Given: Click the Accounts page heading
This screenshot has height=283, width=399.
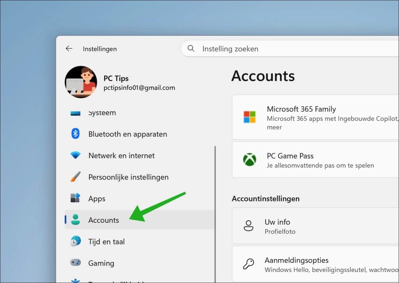Looking at the screenshot, I should click(x=263, y=76).
